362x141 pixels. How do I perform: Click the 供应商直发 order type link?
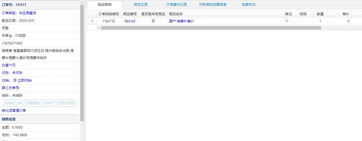(x=28, y=13)
